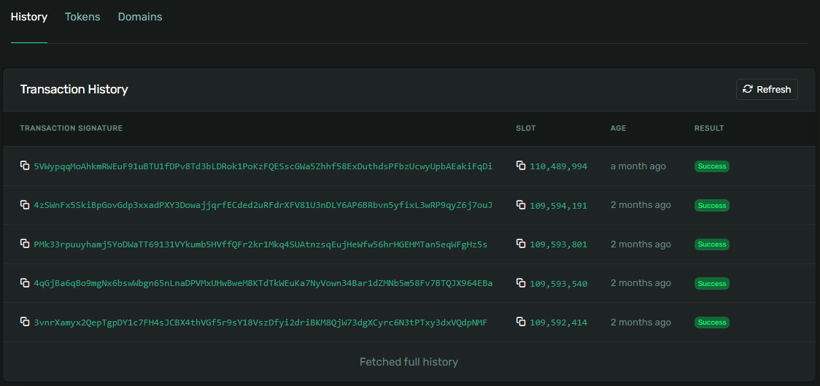Switch to the History tab
Screen dimensions: 820x386
click(x=29, y=17)
